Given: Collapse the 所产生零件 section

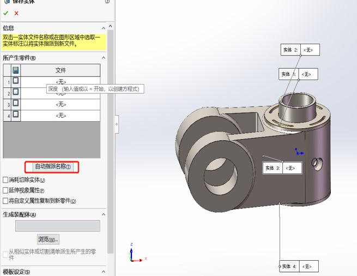Looking at the screenshot, I should (x=104, y=58).
